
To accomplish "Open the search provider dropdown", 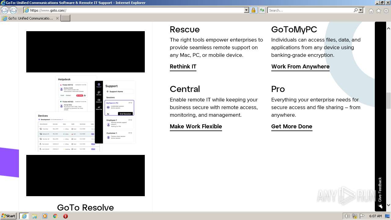I will click(361, 10).
